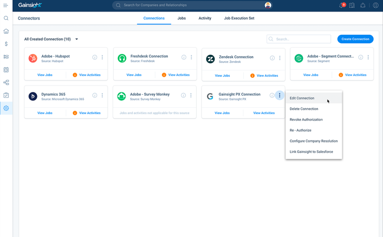383x237 pixels.
Task: Open the clock timeline sidebar icon
Action: tap(6, 70)
